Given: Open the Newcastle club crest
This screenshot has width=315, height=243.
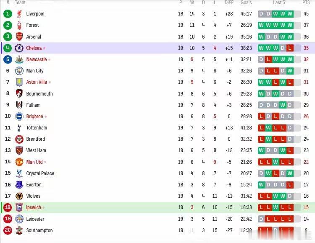Looking at the screenshot, I should click(x=19, y=59).
